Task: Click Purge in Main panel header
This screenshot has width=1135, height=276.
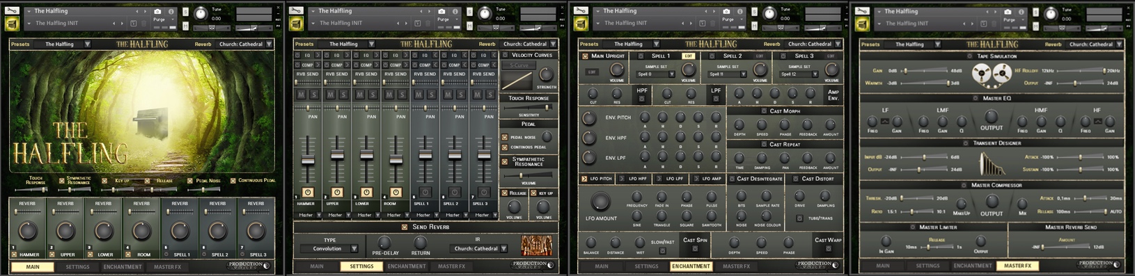Action: click(x=159, y=19)
